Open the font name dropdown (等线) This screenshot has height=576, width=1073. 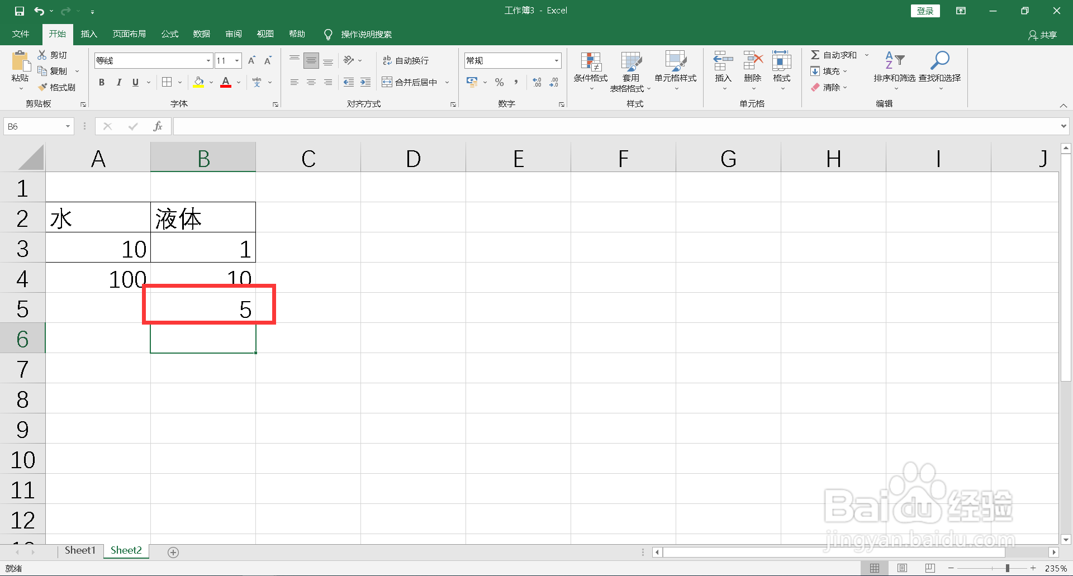coord(208,60)
